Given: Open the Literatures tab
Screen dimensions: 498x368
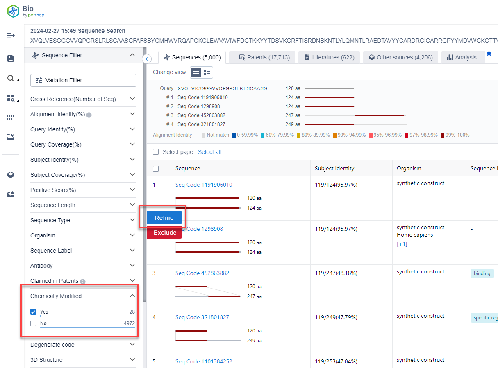Looking at the screenshot, I should (329, 57).
